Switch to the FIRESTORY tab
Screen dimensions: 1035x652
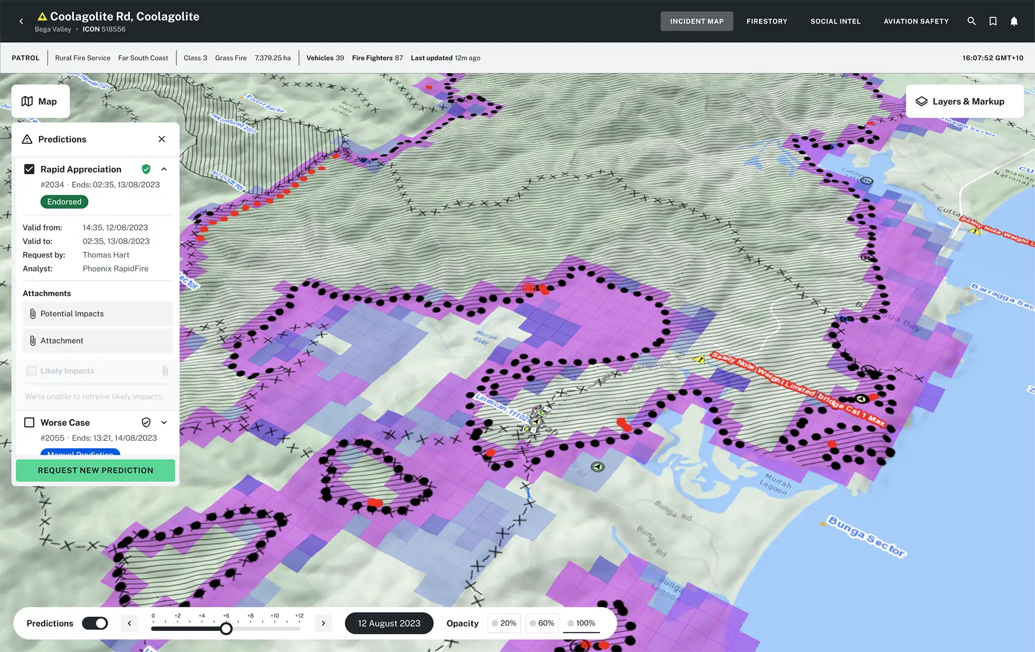coord(767,22)
